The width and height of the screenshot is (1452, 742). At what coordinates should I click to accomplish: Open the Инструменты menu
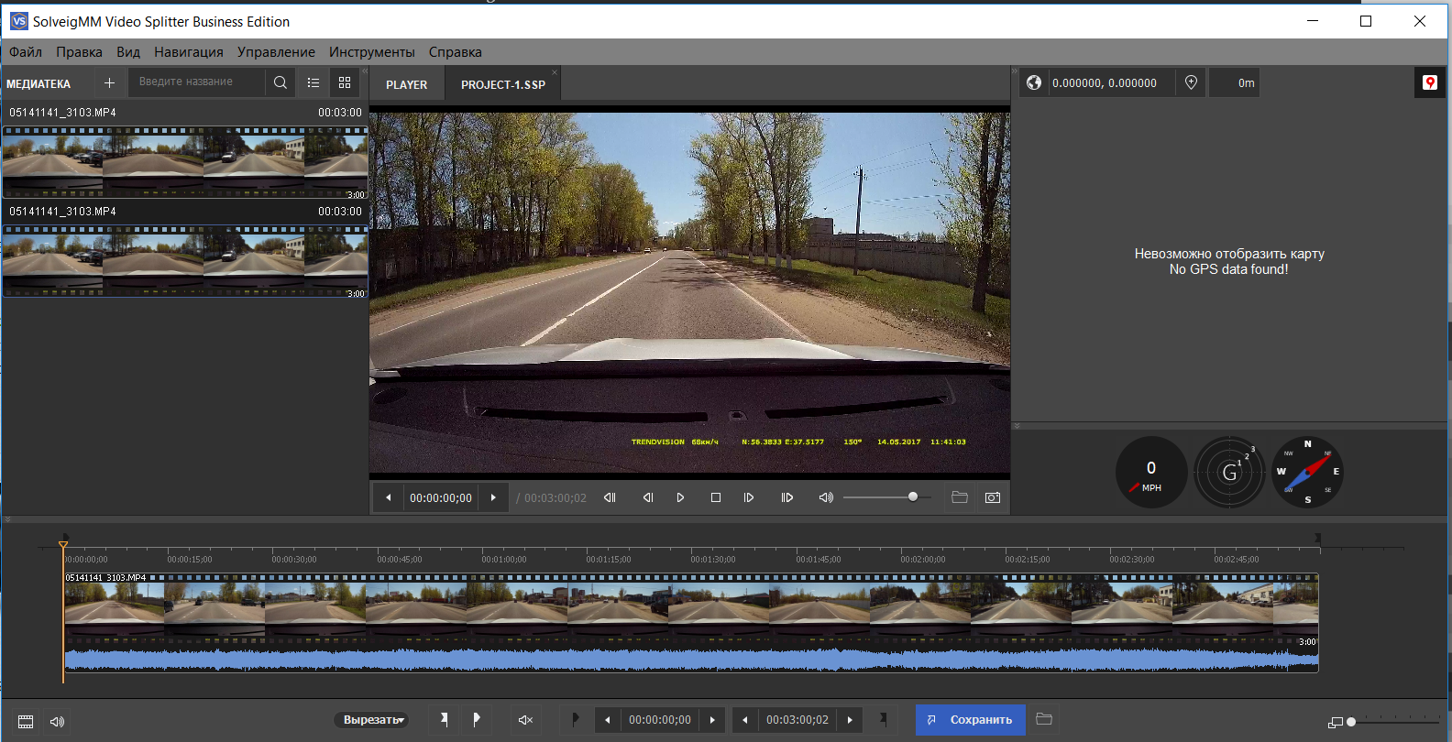[371, 52]
